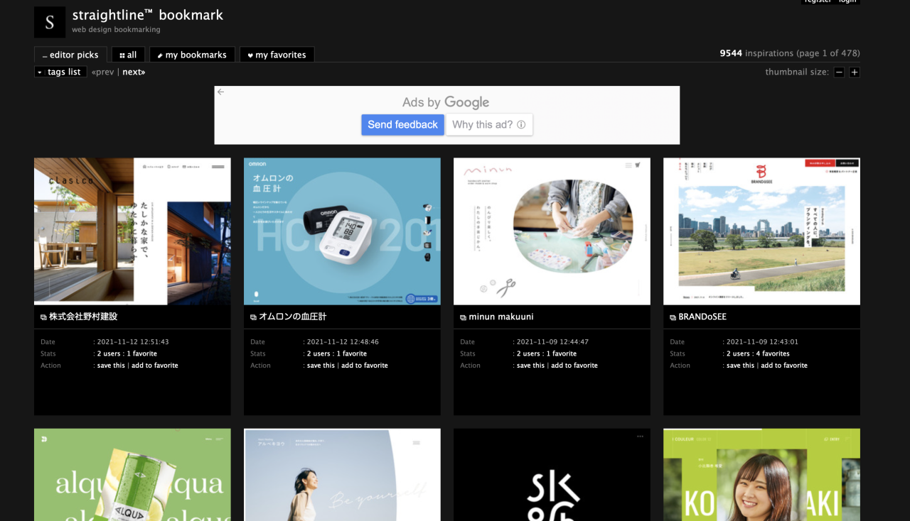The width and height of the screenshot is (910, 521).
Task: Click 株式会社野村建設 title link
Action: point(83,317)
